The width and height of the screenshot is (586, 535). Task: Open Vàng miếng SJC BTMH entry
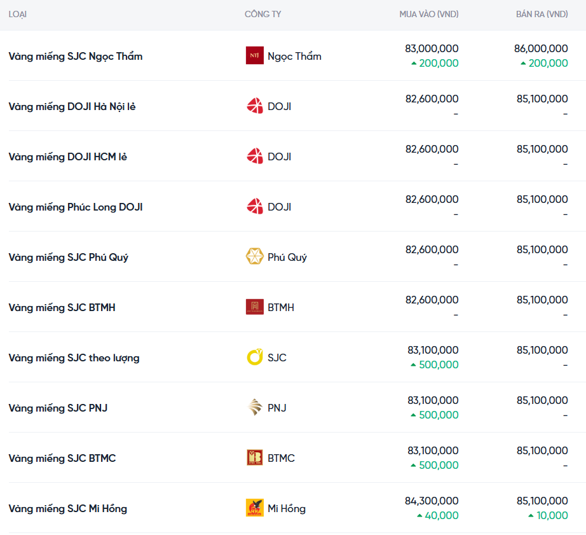(62, 307)
